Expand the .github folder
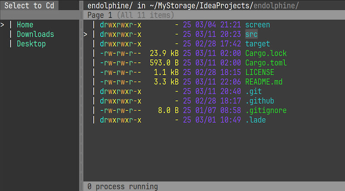This screenshot has height=191, width=345. point(260,101)
